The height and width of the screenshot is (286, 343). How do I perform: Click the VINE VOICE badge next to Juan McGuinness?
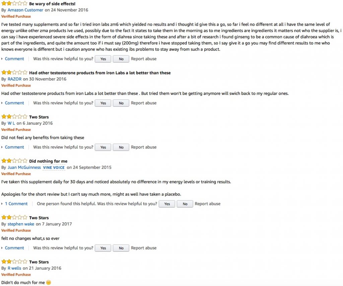pyautogui.click(x=54, y=167)
